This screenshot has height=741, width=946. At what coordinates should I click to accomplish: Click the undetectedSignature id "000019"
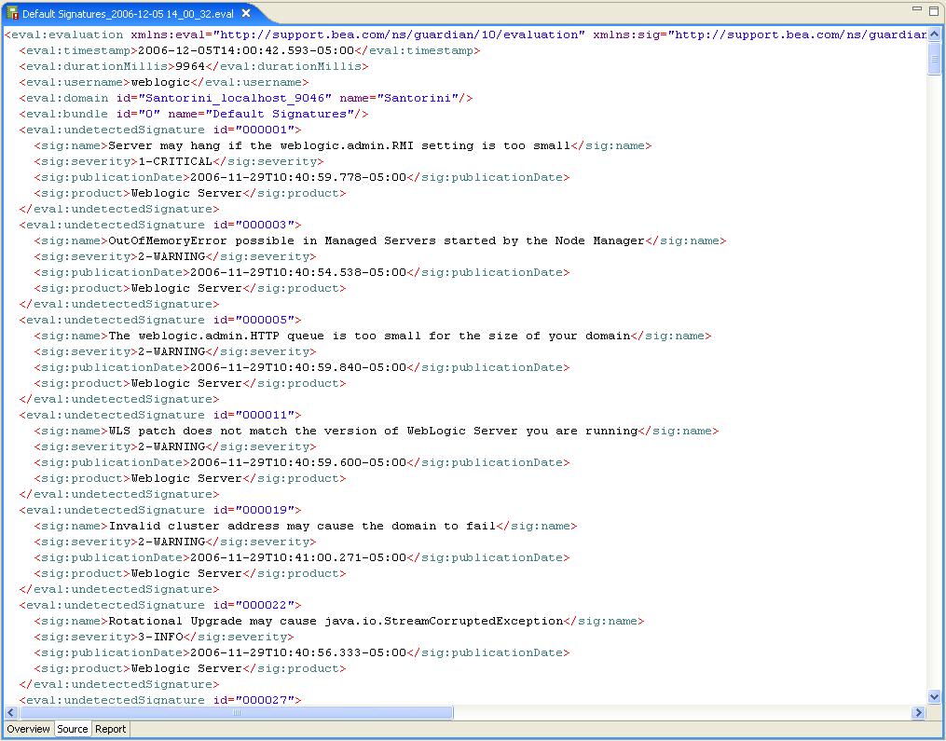[265, 510]
